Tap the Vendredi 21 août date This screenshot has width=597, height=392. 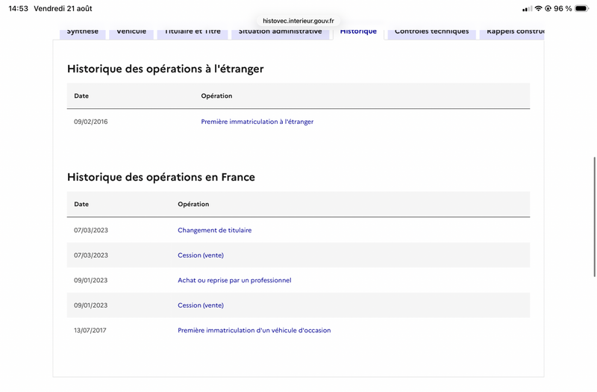[63, 8]
